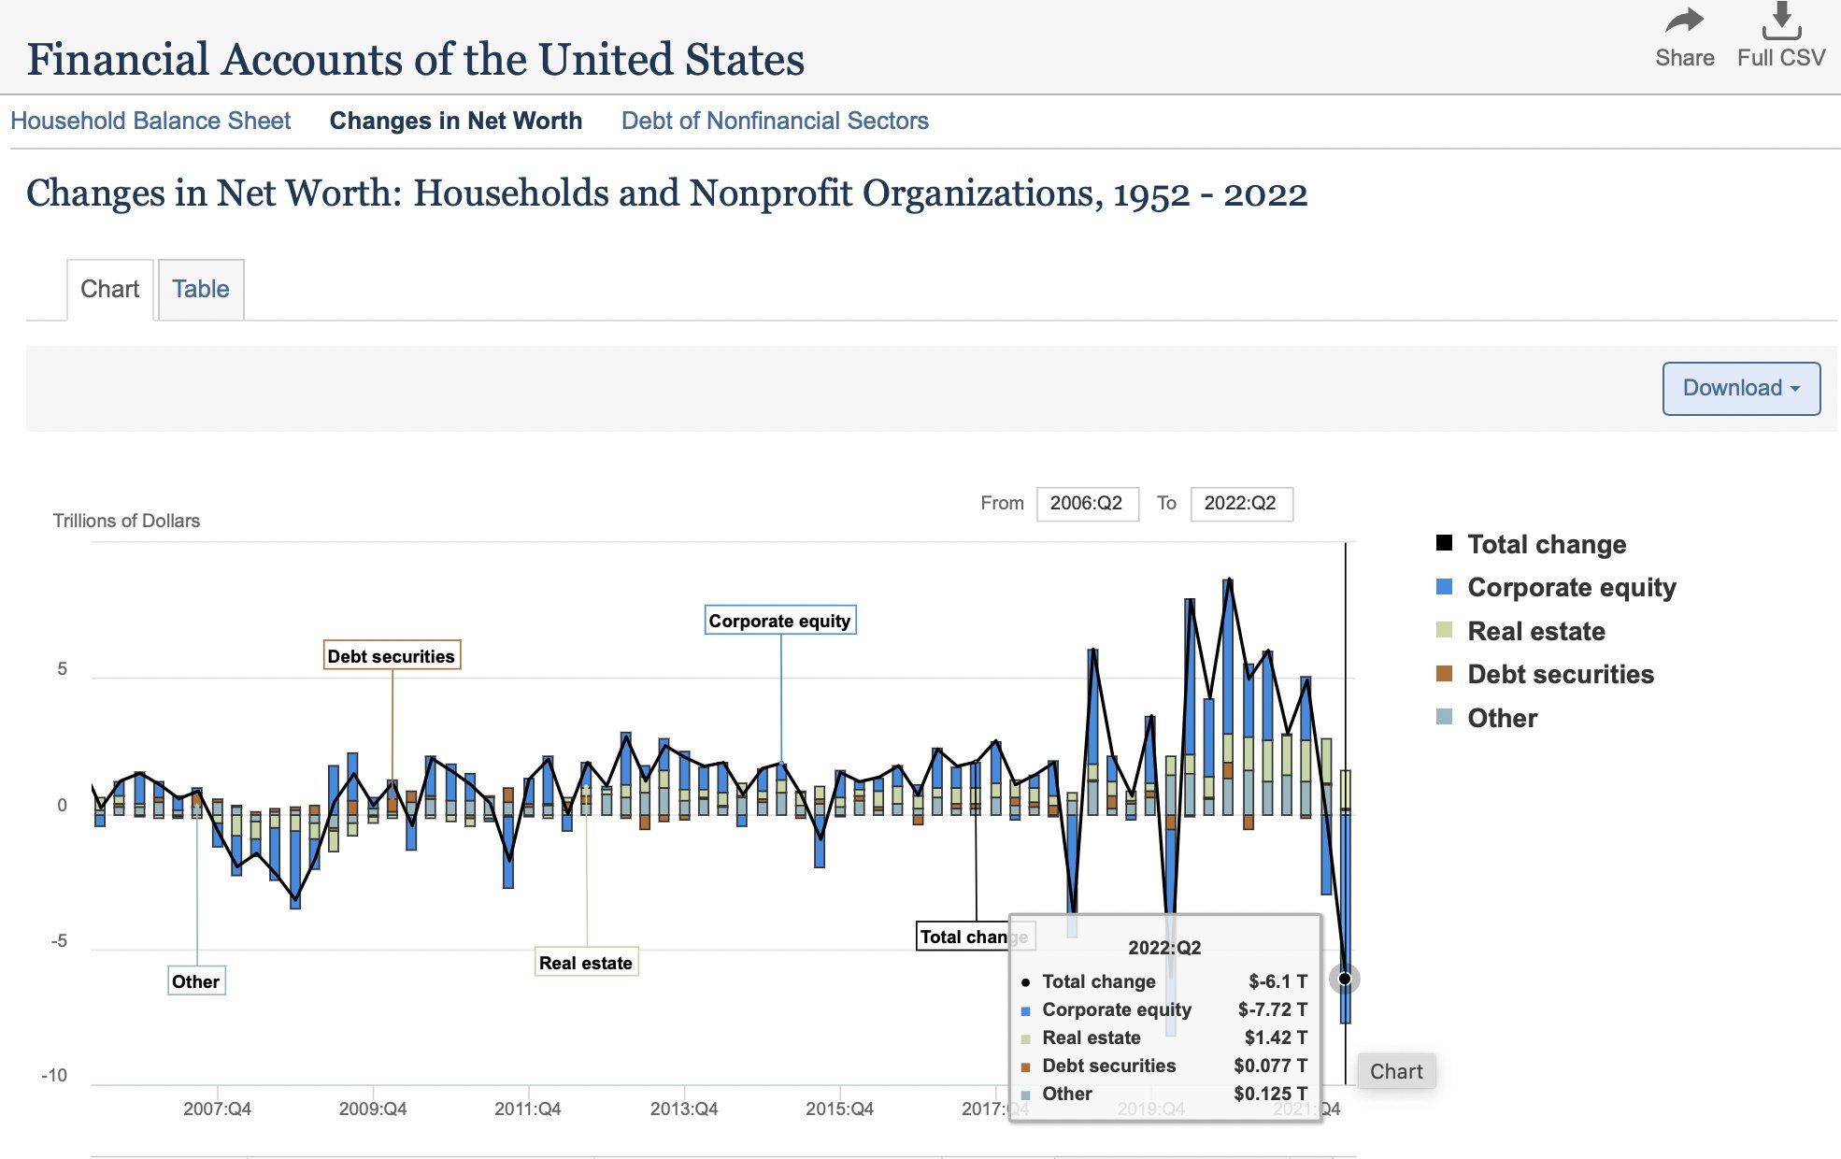Click Changes in Net Worth navigation item
Image resolution: width=1841 pixels, height=1159 pixels.
coord(455,121)
